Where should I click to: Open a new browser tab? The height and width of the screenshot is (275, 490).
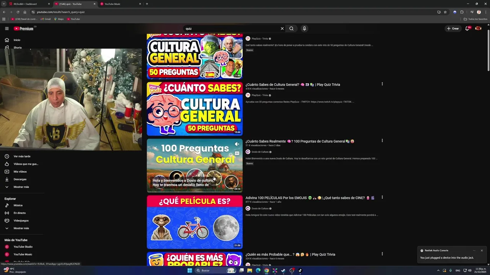pos(147,4)
